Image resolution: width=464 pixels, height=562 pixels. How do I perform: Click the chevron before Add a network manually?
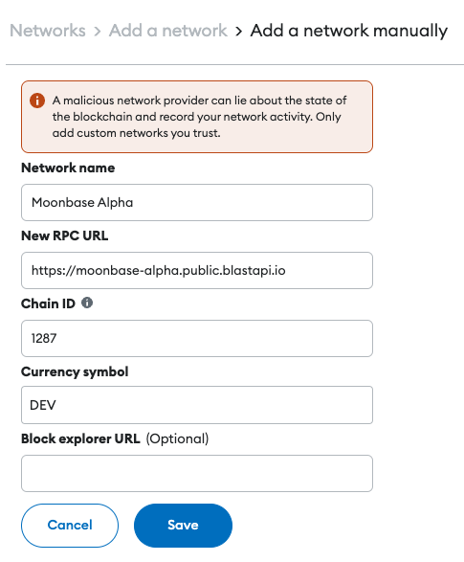239,32
